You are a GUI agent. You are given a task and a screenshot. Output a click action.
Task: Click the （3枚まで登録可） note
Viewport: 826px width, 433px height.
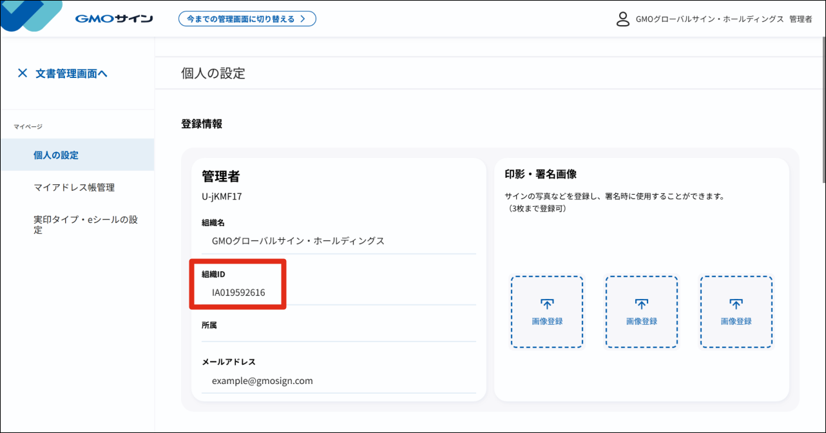click(x=537, y=209)
